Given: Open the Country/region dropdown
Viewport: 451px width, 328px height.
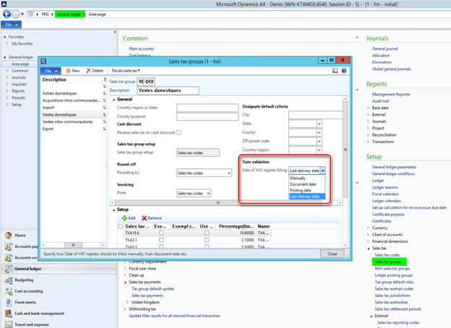Looking at the screenshot, I should pos(319,150).
